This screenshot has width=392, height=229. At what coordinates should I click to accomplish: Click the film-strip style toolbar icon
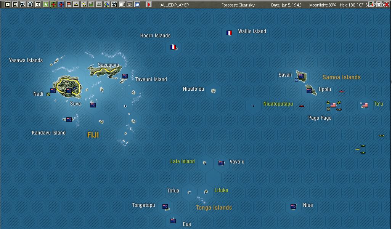[x=130, y=5]
